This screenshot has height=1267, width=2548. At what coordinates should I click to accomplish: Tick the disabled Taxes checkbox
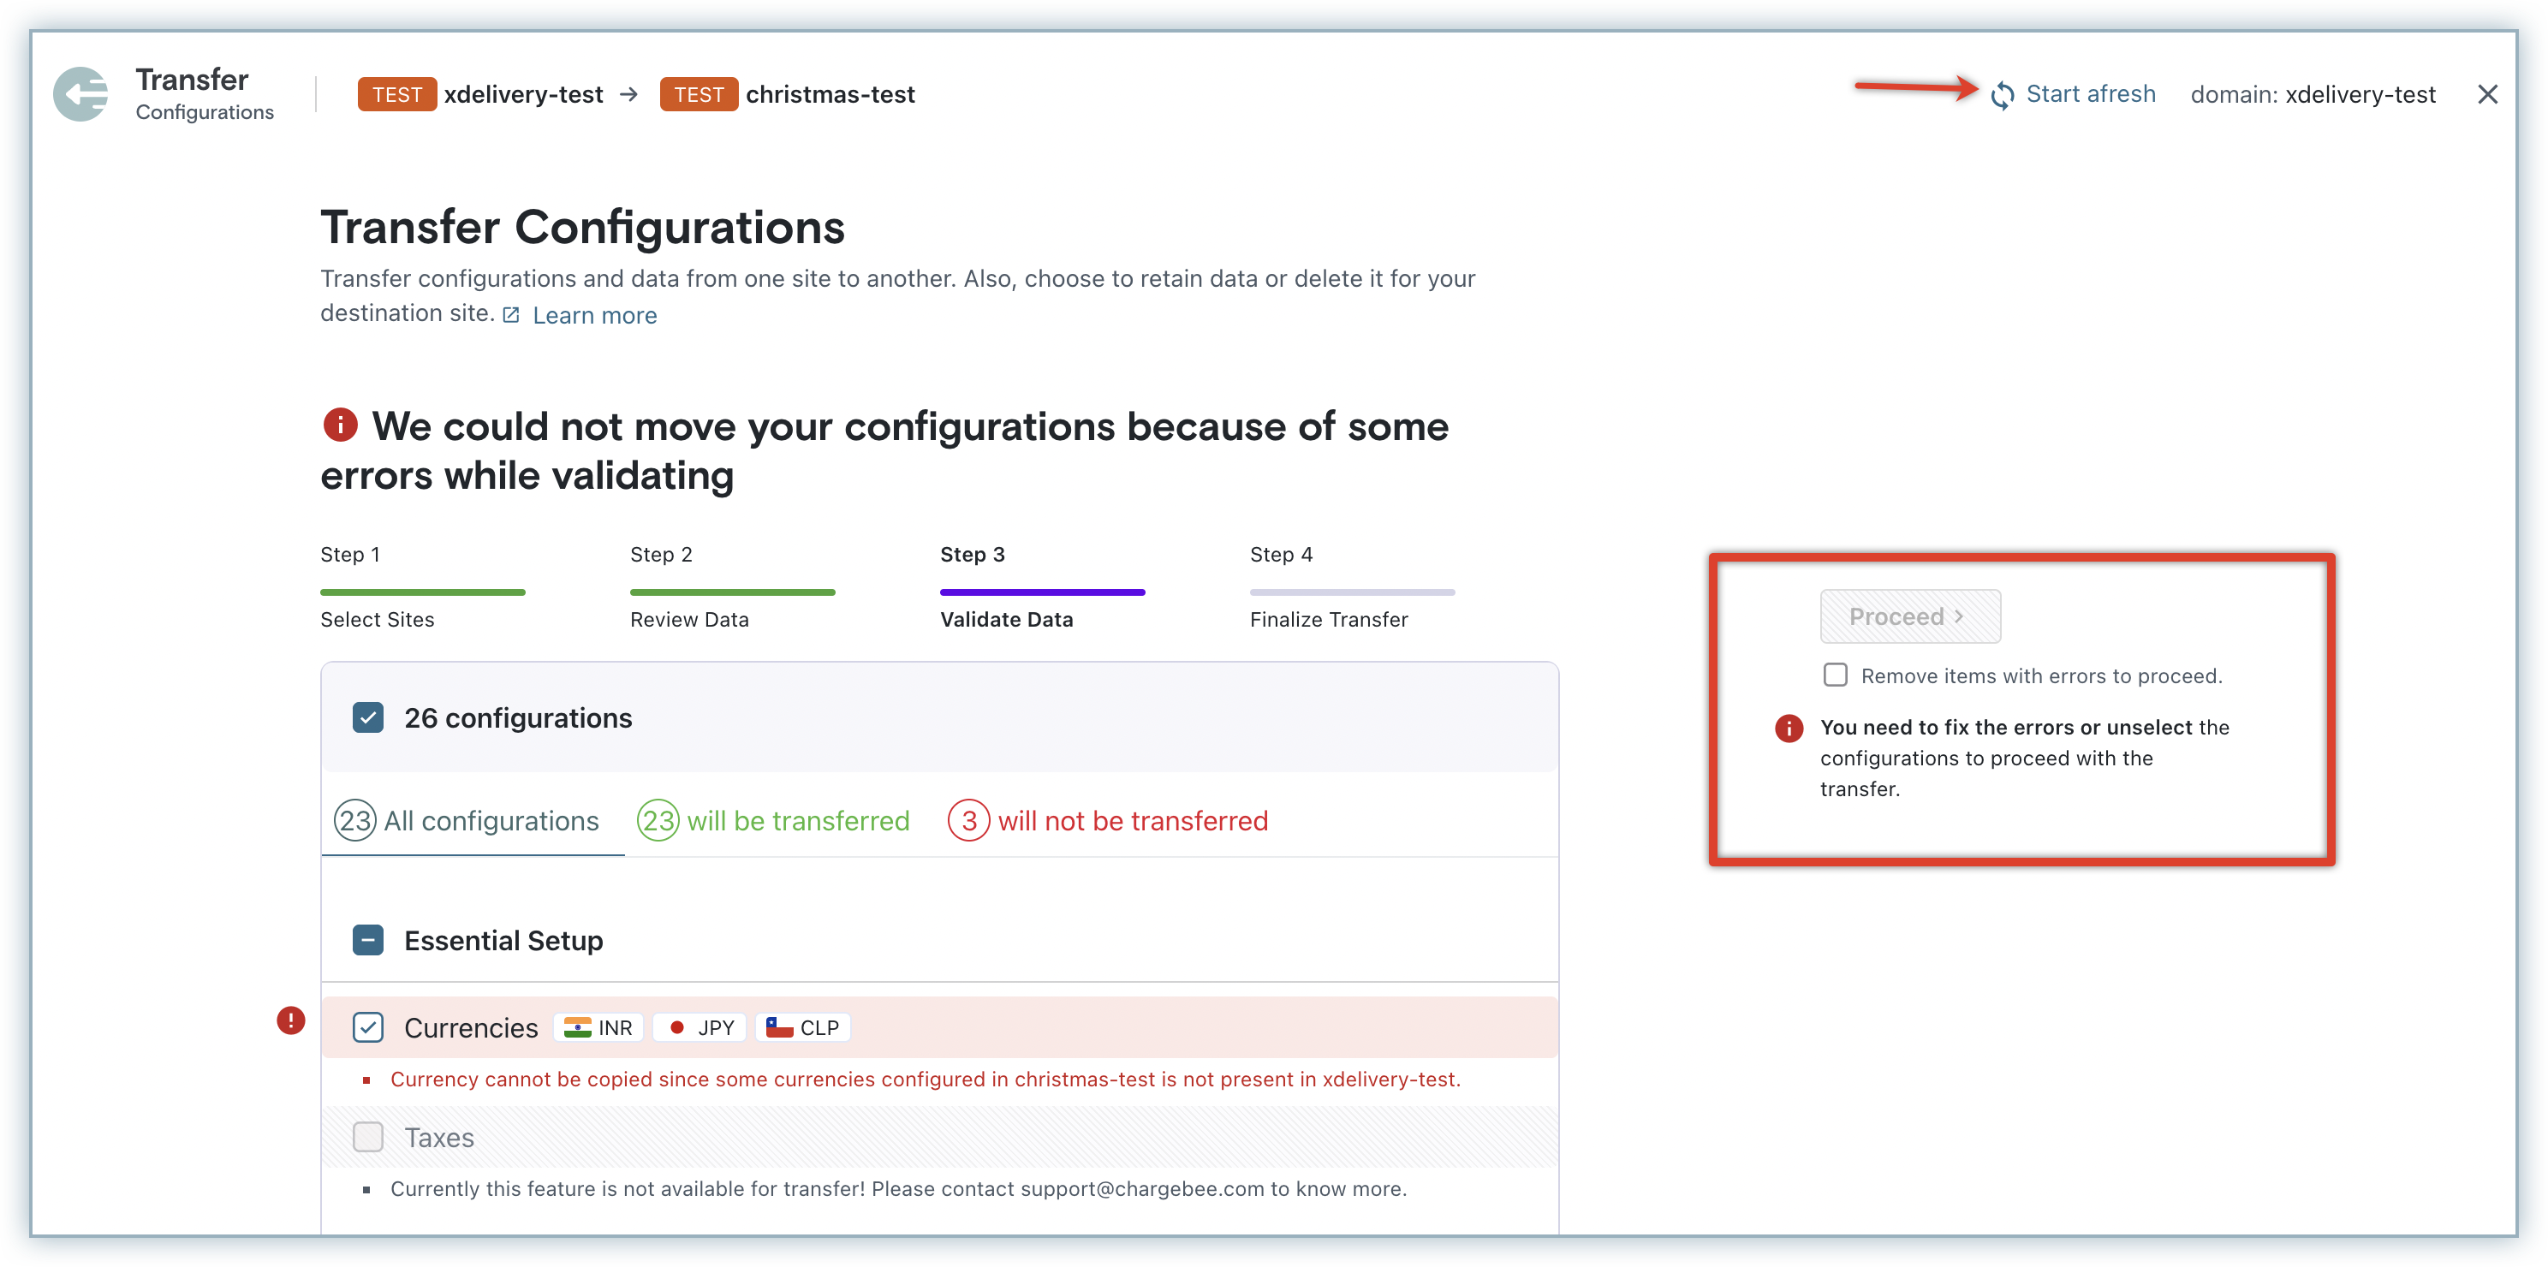coord(368,1138)
